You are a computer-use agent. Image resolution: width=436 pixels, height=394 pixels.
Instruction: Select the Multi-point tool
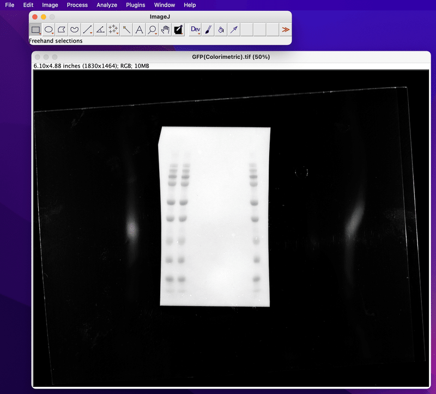[113, 29]
